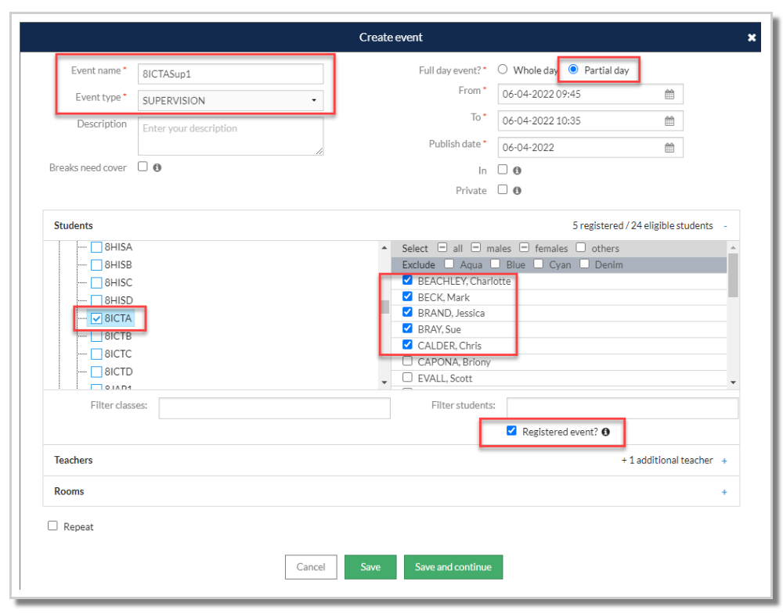Toggle Breaks need cover checkbox
This screenshot has width=783, height=614.
click(x=143, y=167)
